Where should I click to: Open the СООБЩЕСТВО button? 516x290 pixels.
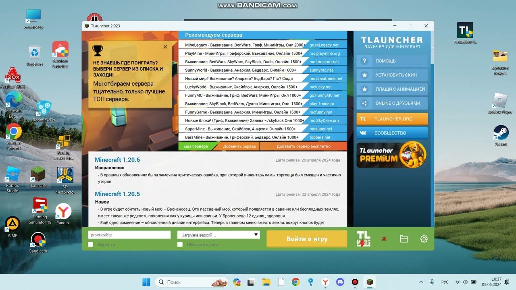click(x=392, y=133)
